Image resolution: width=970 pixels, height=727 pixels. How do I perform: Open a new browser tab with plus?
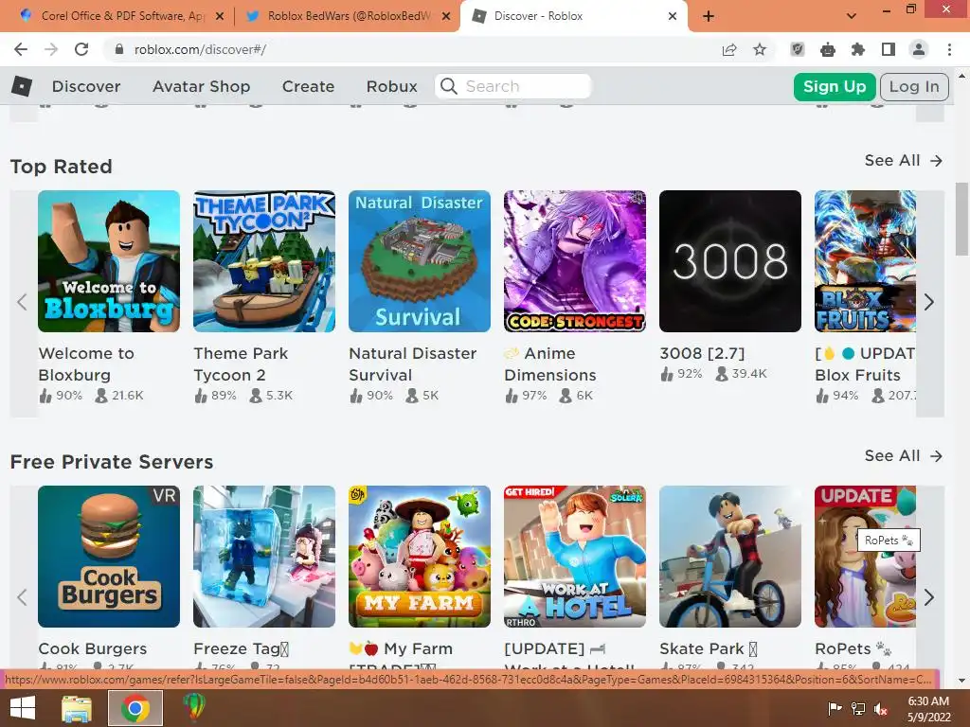point(709,16)
